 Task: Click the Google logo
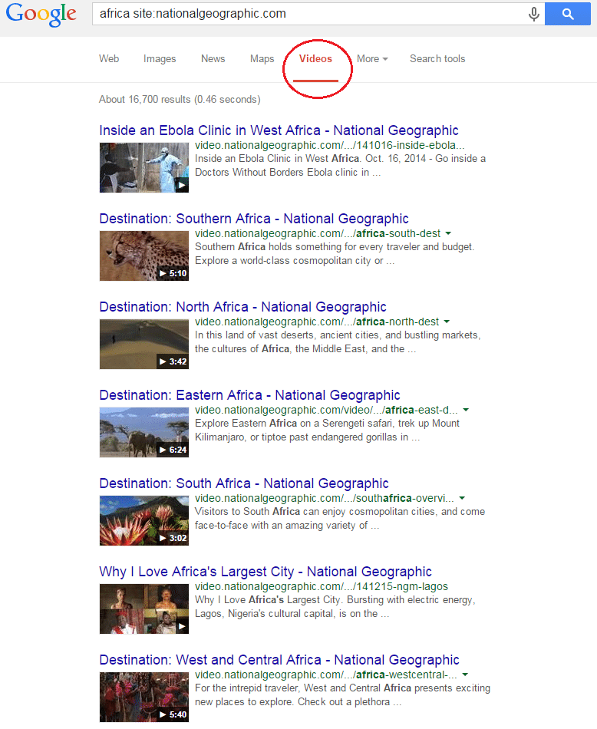41,14
